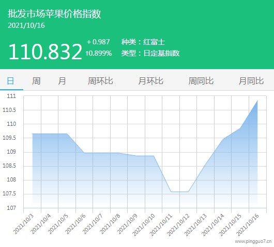The width and height of the screenshot is (274, 247).
Task: Click the title 批发市场苹果价格指数
Action: [54, 14]
